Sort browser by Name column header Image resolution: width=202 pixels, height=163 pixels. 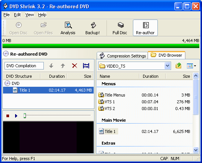(x=118, y=76)
